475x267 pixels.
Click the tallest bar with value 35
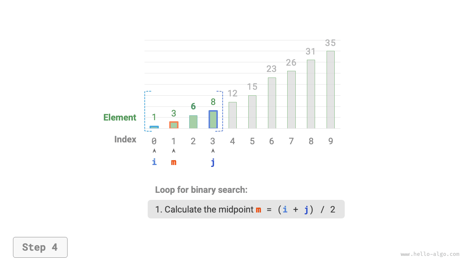[x=330, y=90]
